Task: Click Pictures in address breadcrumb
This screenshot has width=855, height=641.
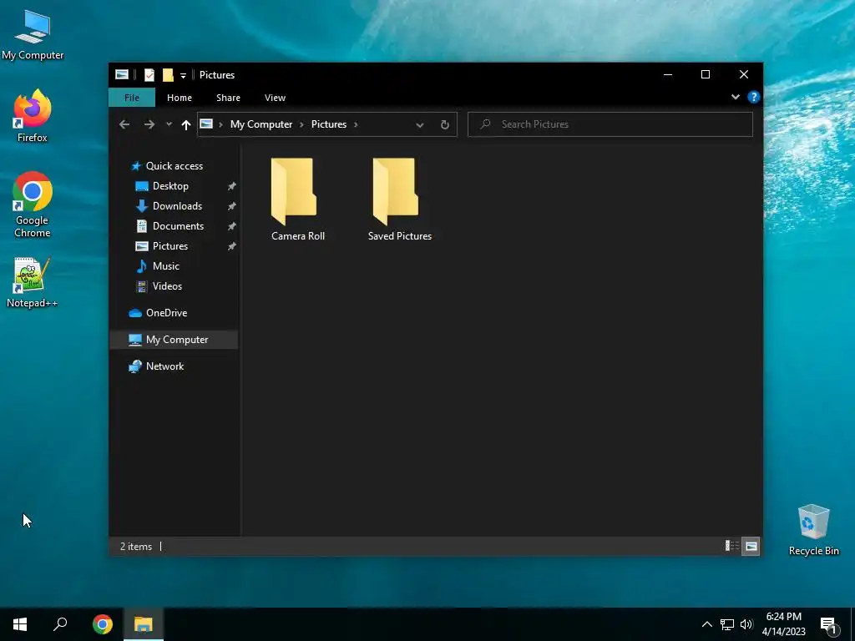Action: [329, 124]
